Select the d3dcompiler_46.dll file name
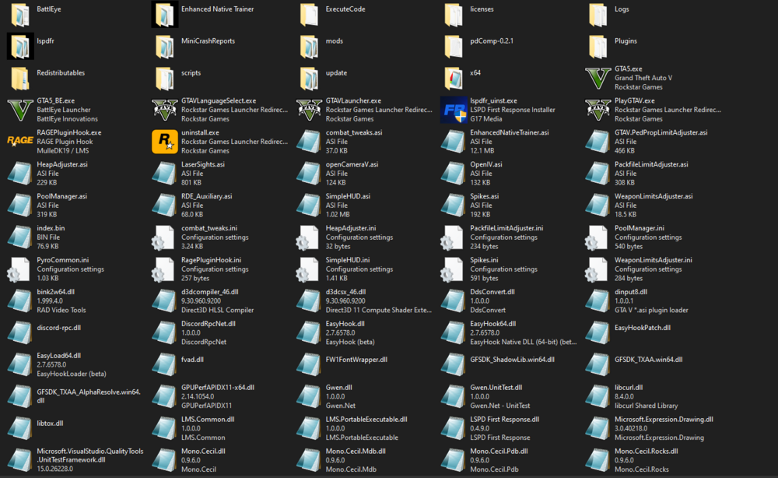Screen dimensions: 778x478 (x=209, y=292)
